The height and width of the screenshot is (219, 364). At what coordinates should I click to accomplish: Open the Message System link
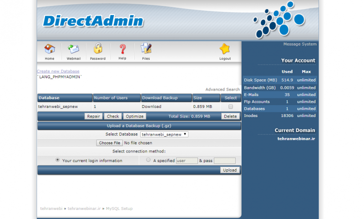tap(299, 44)
